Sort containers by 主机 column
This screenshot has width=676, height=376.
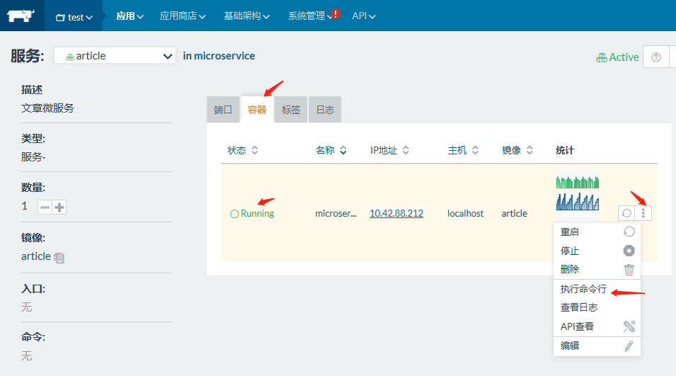pos(463,150)
